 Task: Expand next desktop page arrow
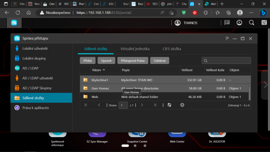click(266, 85)
